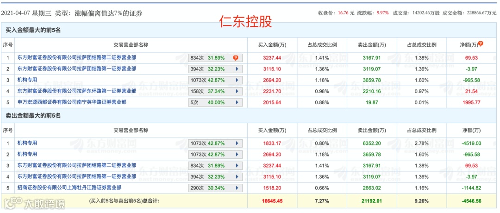Expand the 1073次 42.87% arrow in the 买入 table
The width and height of the screenshot is (500, 213).
pyautogui.click(x=237, y=80)
